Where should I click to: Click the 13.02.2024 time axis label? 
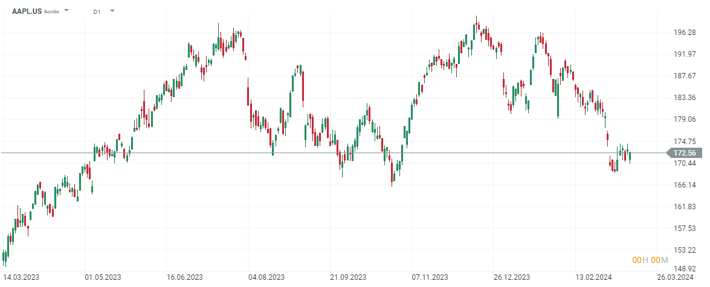[593, 277]
